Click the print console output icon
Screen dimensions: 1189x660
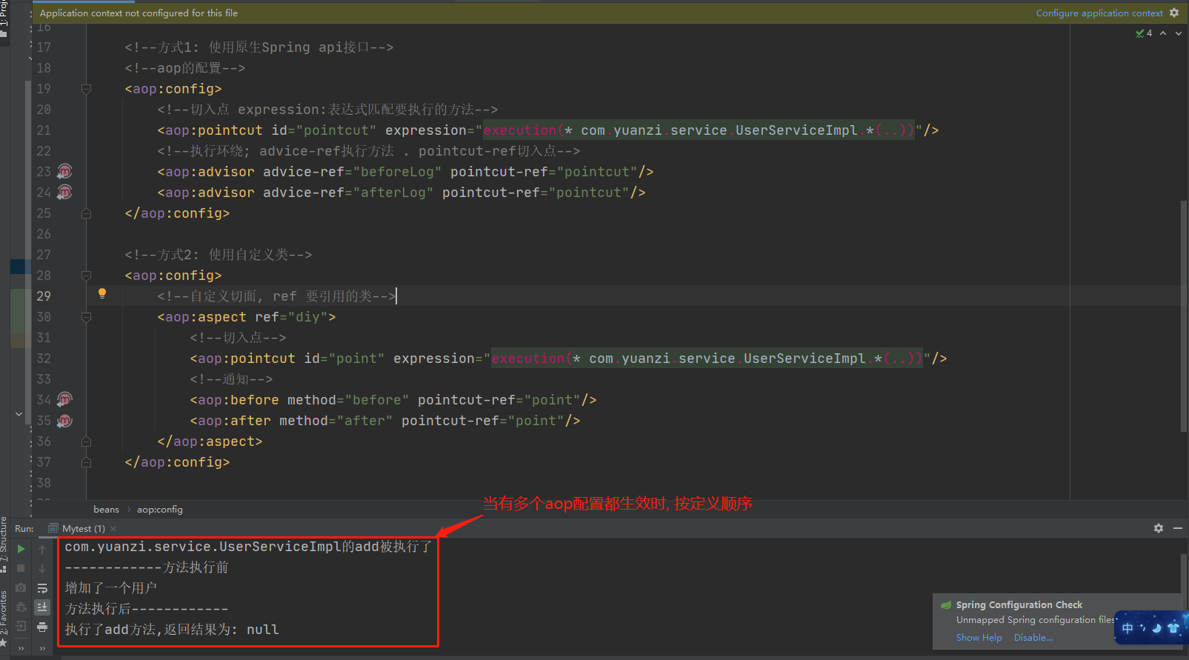[42, 627]
